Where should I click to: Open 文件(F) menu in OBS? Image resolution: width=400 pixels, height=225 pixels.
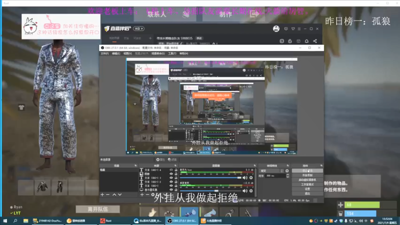tap(104, 53)
